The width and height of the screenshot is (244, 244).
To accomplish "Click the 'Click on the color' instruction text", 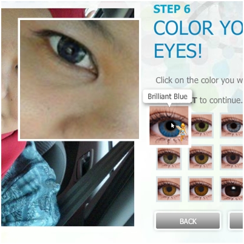I will 199,81.
